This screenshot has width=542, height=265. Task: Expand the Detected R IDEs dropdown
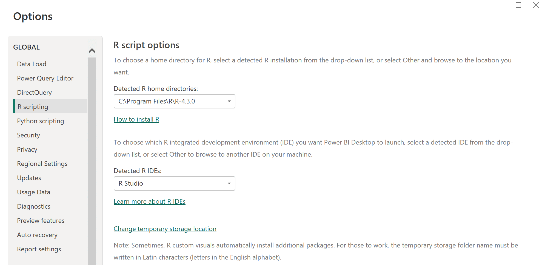[x=229, y=183]
